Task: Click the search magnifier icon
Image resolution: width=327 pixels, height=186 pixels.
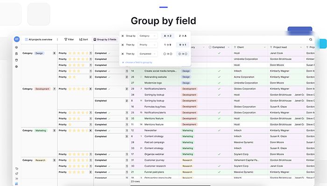Action: click(311, 40)
